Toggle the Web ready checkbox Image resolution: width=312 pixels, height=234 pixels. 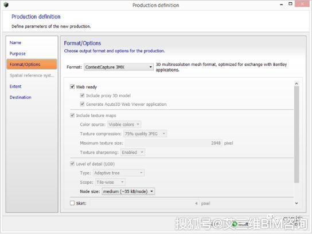click(72, 87)
